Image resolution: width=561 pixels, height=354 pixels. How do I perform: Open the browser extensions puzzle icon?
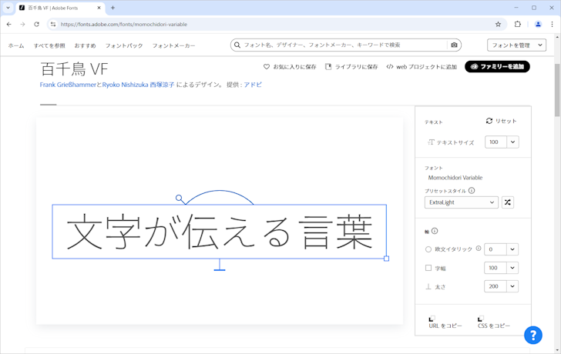tap(518, 25)
